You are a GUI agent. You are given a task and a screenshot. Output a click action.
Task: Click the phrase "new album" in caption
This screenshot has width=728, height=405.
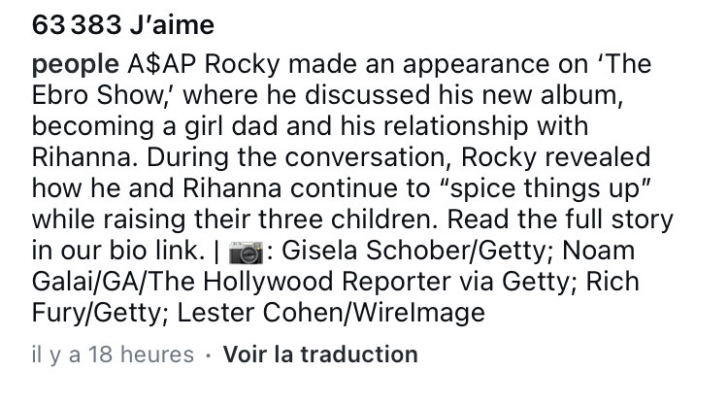pos(478,97)
